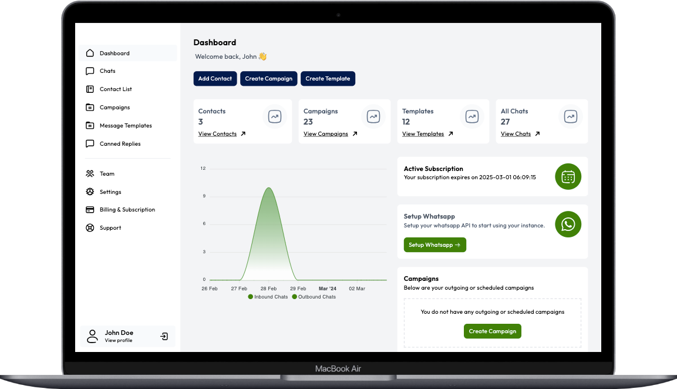Open the View Contacts link

218,133
